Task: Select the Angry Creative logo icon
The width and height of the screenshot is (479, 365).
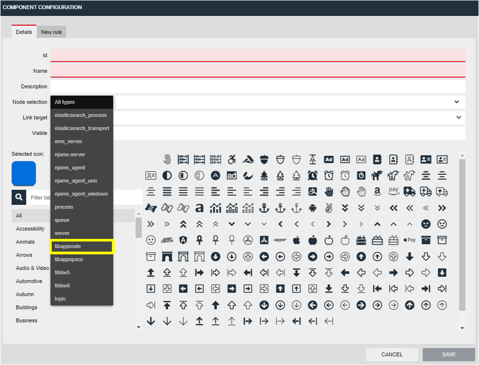Action: pos(167,240)
